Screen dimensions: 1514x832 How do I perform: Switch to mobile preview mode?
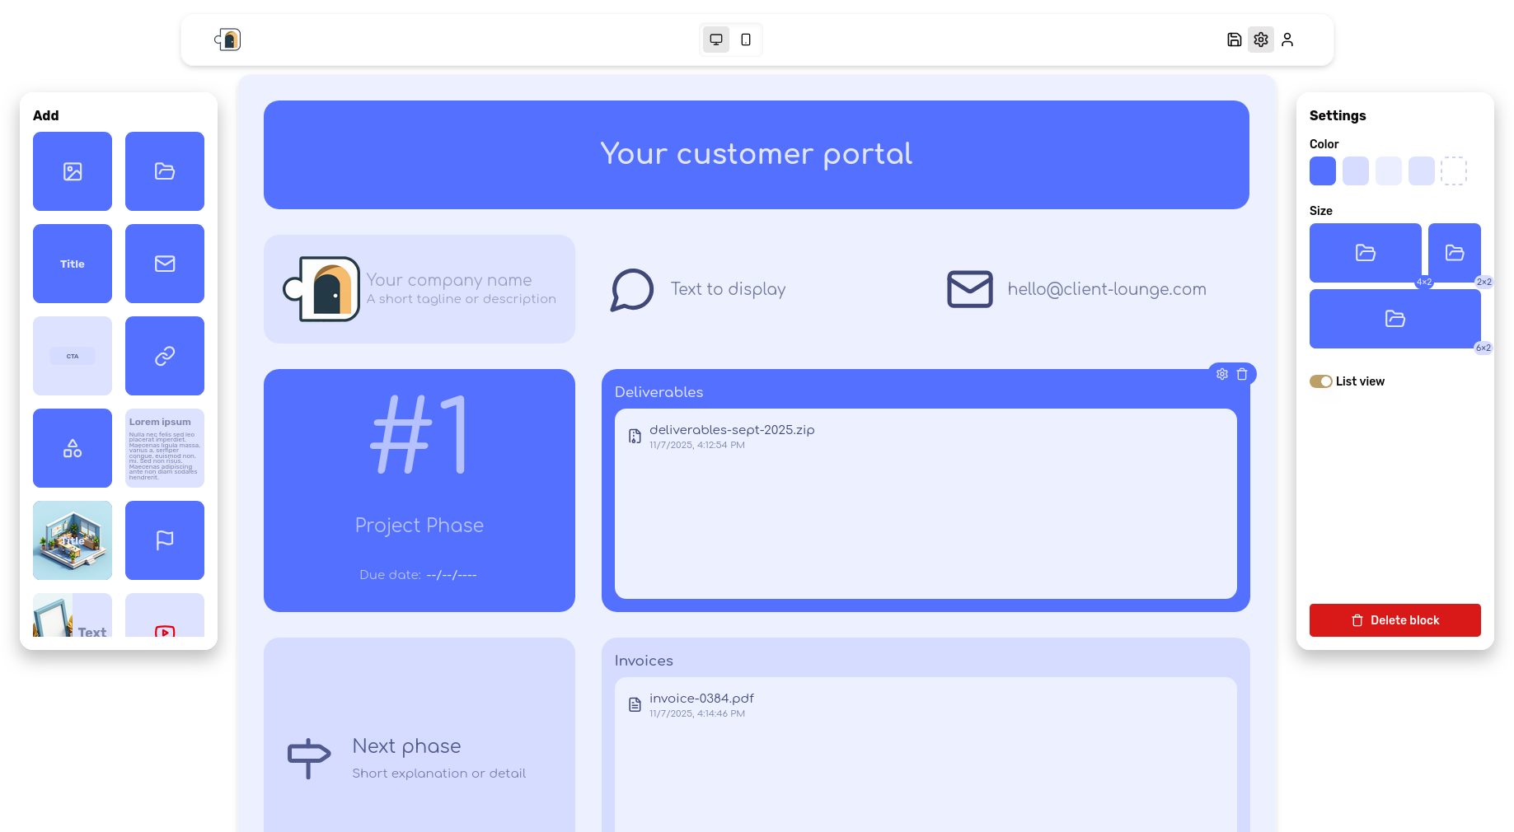click(x=745, y=39)
